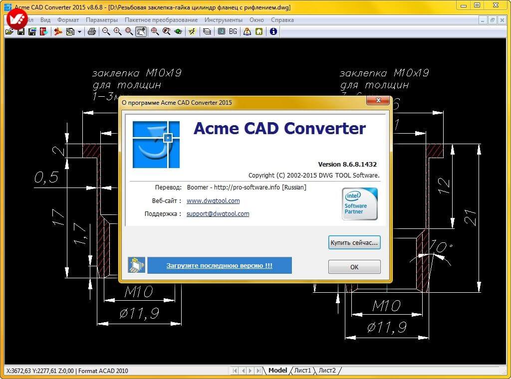Click the red export/convert file icon

coord(44,31)
